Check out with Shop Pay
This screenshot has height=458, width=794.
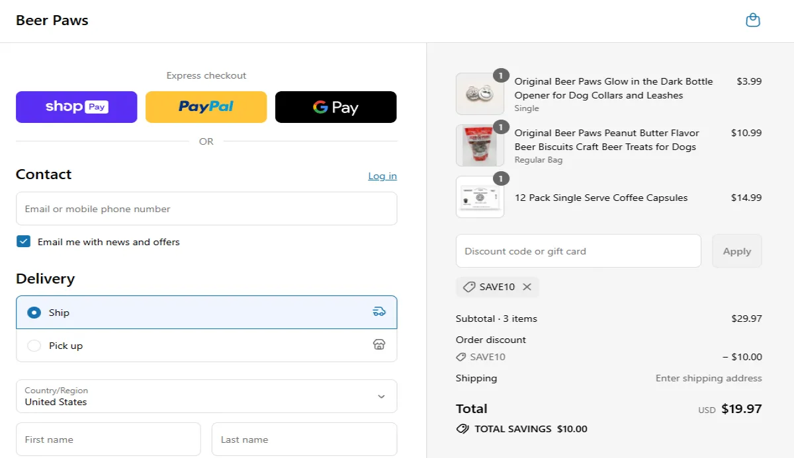(x=76, y=106)
